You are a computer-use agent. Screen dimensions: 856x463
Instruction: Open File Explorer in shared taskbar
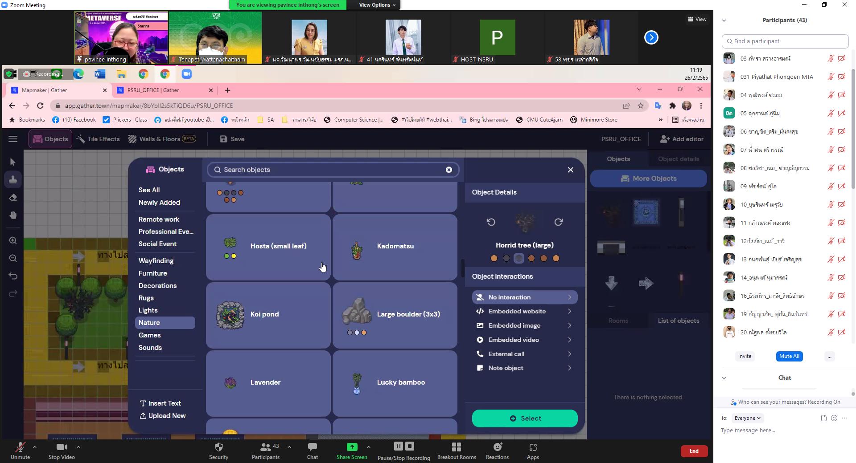(121, 74)
